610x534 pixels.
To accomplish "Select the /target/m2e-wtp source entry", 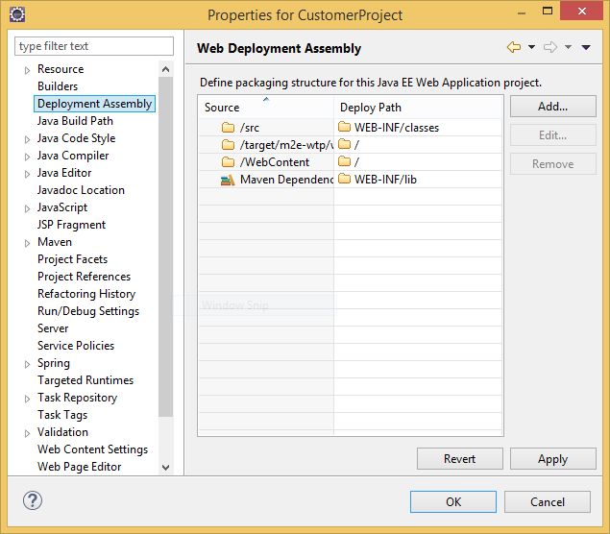I will point(286,145).
